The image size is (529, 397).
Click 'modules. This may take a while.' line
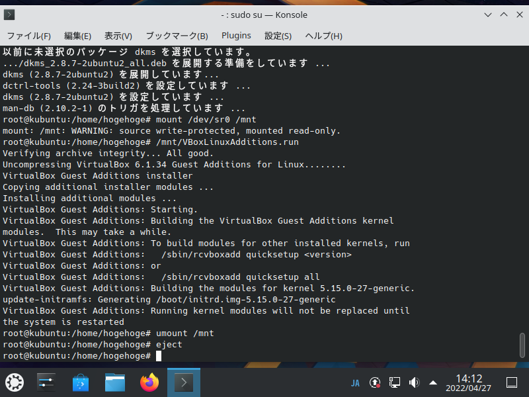coord(87,232)
